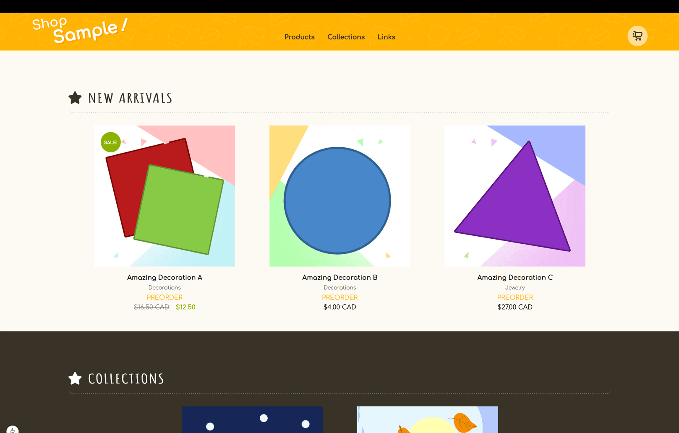Screen dimensions: 679x433
Task: Click the lightning bolt badge at bottom-left
Action: [12, 430]
